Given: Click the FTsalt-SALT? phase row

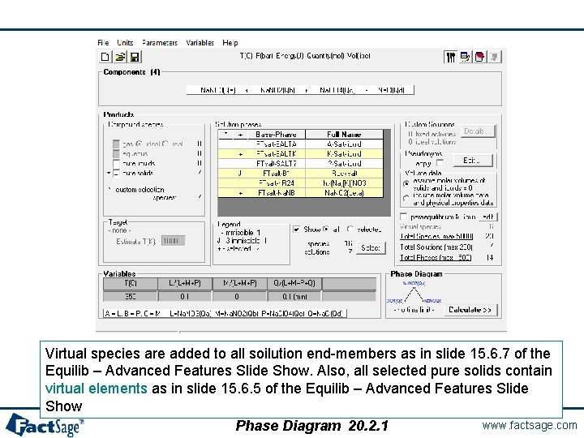Looking at the screenshot, I should coord(300,164).
